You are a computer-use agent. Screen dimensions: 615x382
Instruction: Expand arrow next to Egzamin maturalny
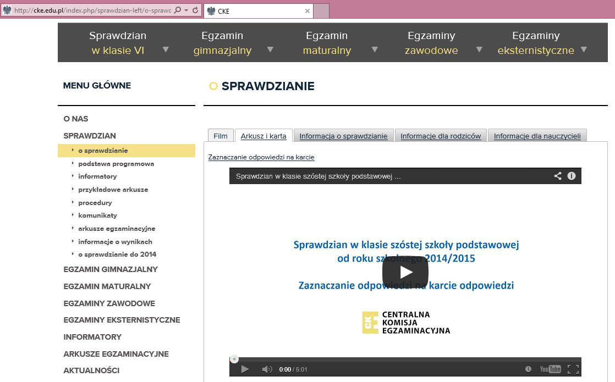(375, 49)
